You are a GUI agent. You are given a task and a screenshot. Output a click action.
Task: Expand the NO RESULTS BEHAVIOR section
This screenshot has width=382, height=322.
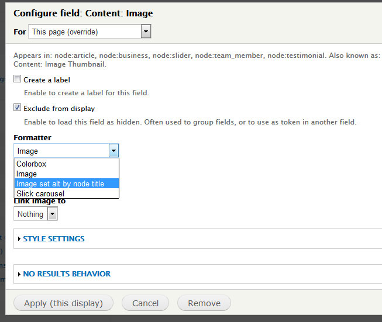pyautogui.click(x=66, y=273)
